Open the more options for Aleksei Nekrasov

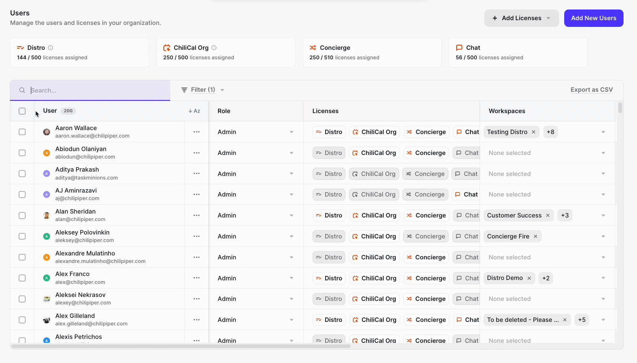point(197,299)
